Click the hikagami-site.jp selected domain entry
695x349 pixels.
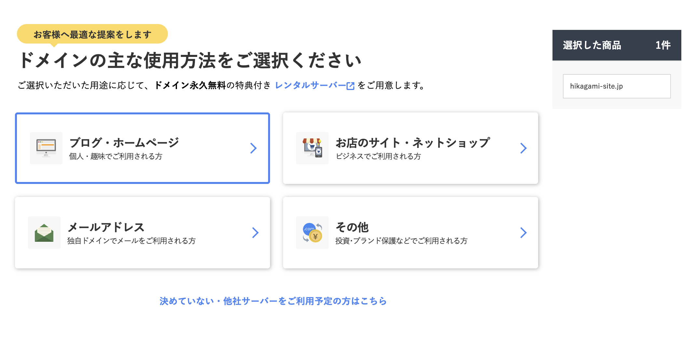(616, 86)
